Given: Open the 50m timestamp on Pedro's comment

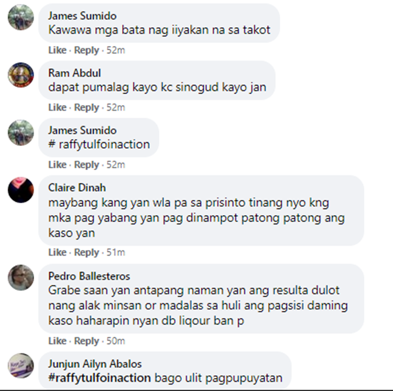Looking at the screenshot, I should point(116,341).
